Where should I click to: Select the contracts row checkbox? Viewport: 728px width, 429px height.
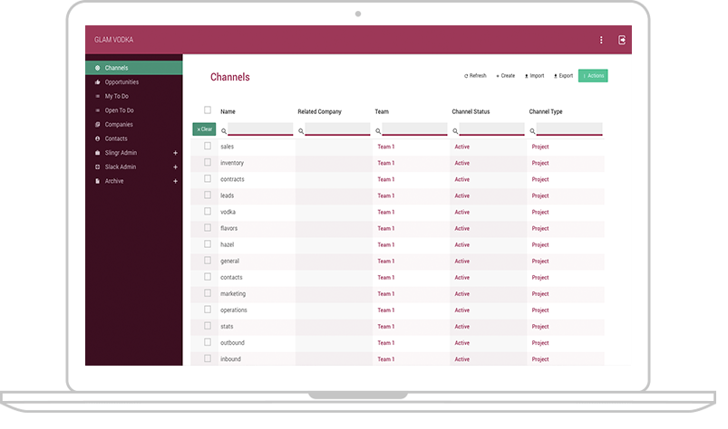coord(208,179)
